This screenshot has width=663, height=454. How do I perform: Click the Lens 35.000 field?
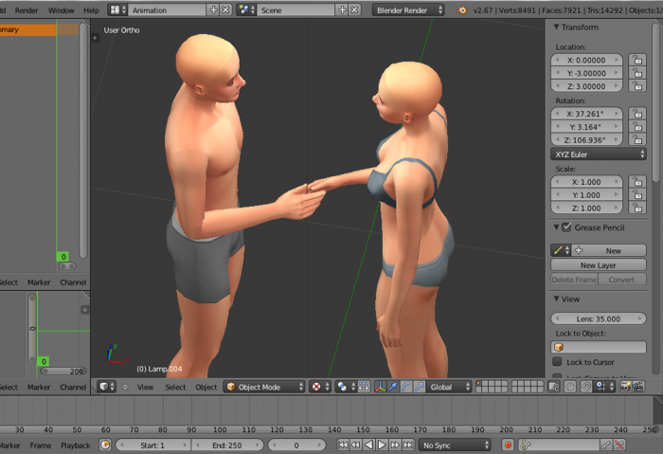pos(599,319)
